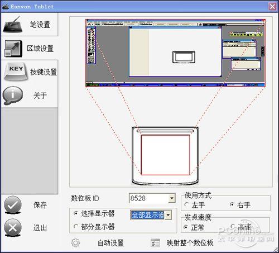279x253 pixels.
Task: Click the 自动设置 auto setup button
Action: [110, 243]
